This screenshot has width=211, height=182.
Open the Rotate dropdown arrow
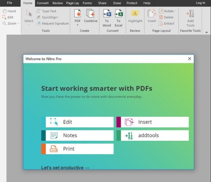(x=176, y=11)
